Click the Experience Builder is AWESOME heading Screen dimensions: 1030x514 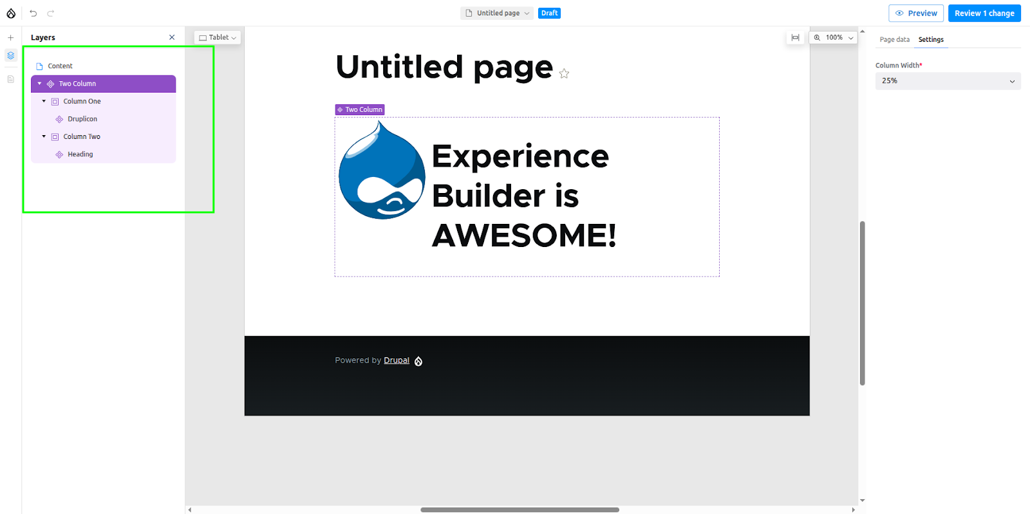pyautogui.click(x=523, y=196)
